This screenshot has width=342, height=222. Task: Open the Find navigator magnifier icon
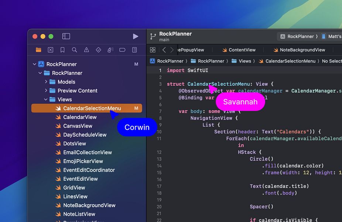(74, 50)
